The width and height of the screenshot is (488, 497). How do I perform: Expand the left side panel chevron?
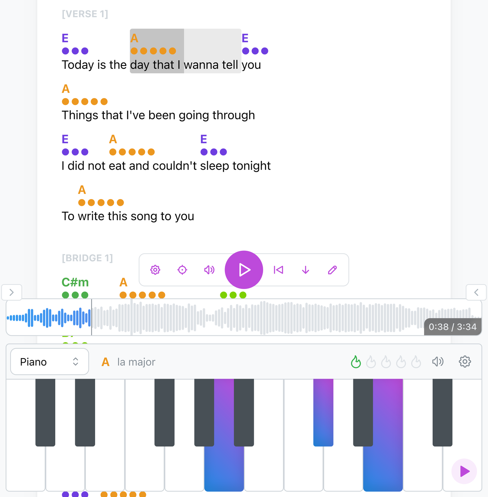(x=11, y=292)
